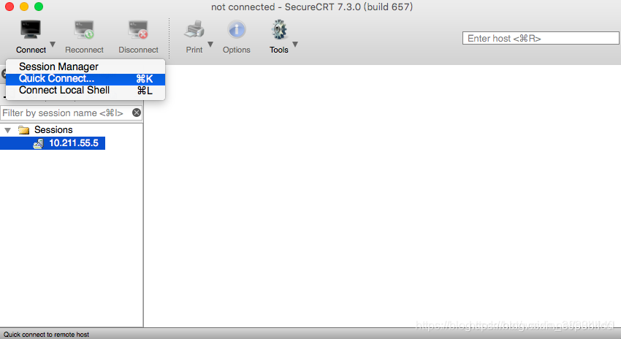Viewport: 621px width, 339px height.
Task: Click the 10.211.55.5 session icon
Action: tap(39, 143)
